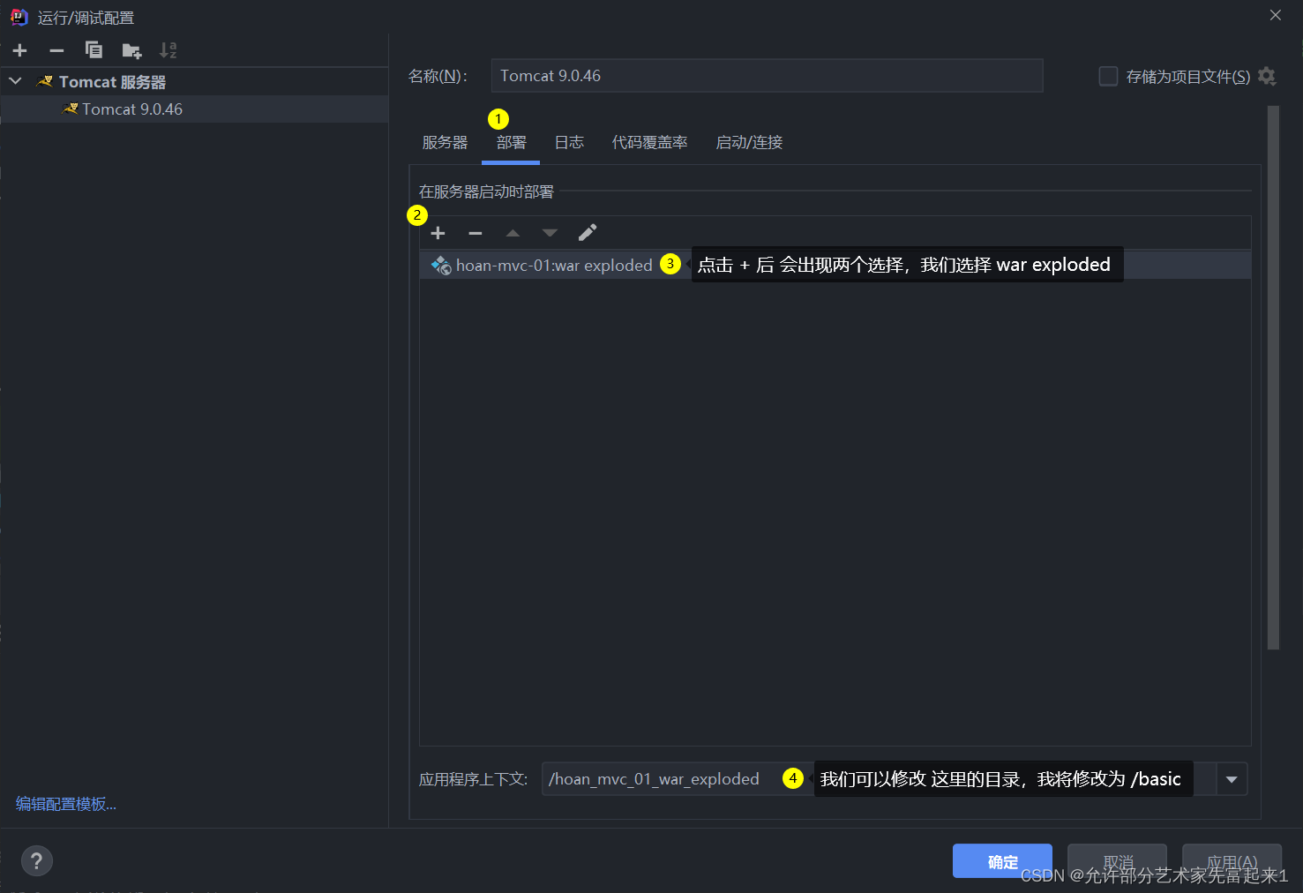Select hoan-mvc-01:war exploded artifact row
1303x893 pixels.
(x=835, y=266)
